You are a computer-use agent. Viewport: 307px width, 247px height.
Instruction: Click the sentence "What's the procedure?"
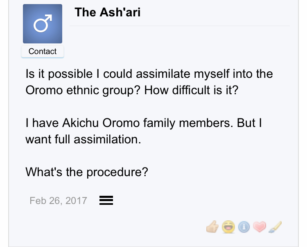[86, 172]
